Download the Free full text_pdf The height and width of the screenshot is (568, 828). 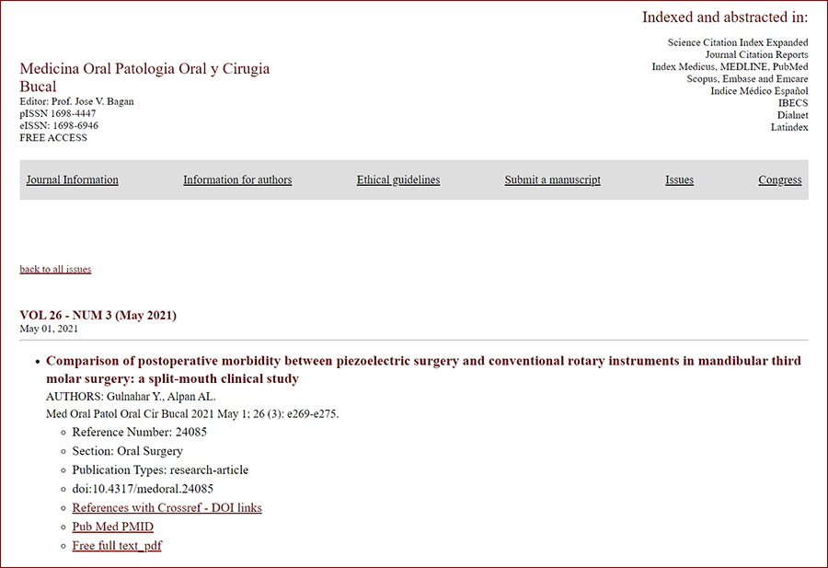click(117, 545)
